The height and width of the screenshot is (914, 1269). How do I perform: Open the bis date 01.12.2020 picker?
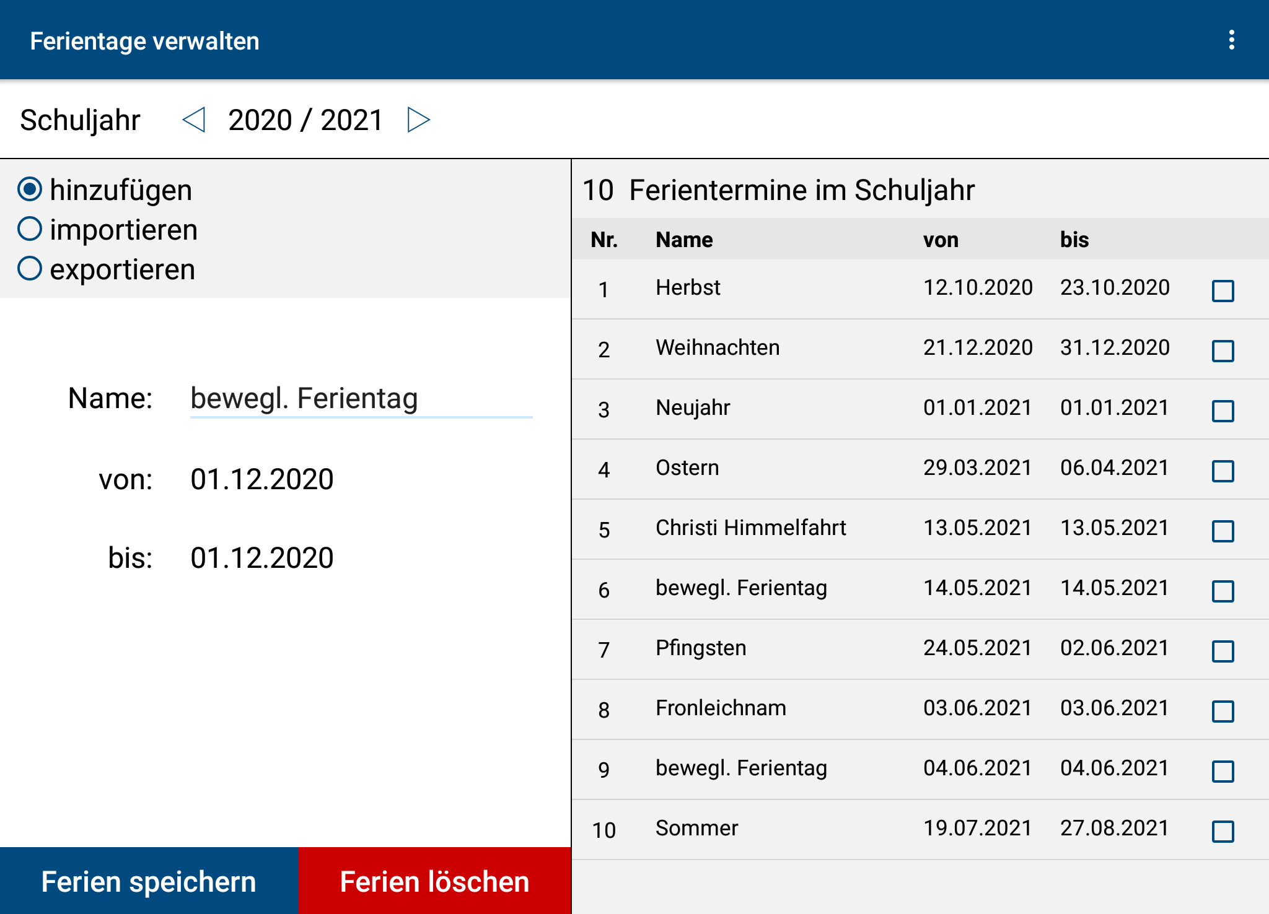(262, 558)
